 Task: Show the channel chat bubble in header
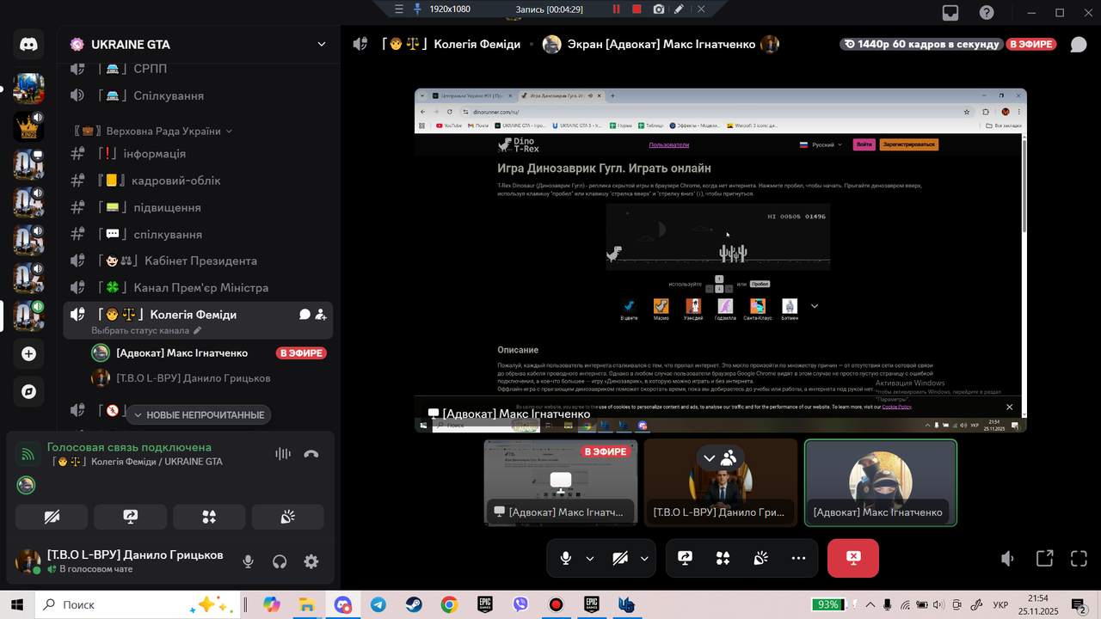[1078, 45]
